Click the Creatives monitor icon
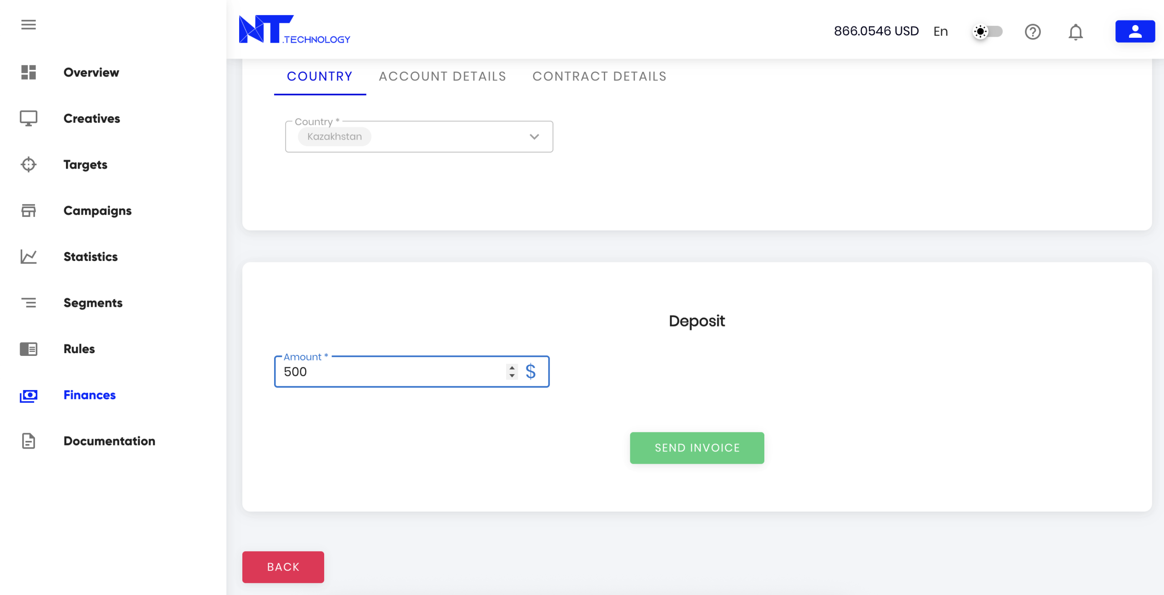The height and width of the screenshot is (595, 1164). pos(28,118)
